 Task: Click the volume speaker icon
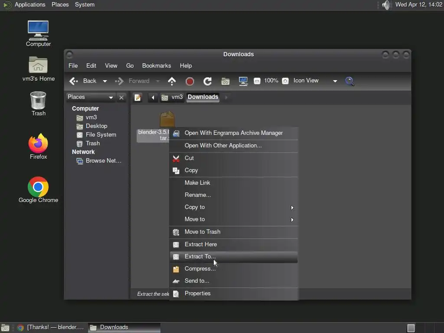[386, 5]
